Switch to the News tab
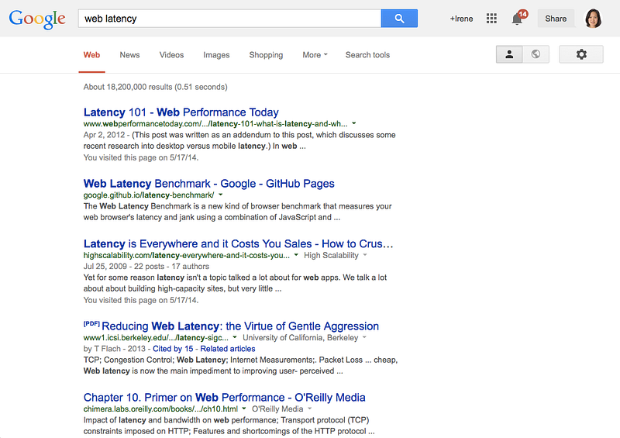The width and height of the screenshot is (620, 438). pyautogui.click(x=129, y=55)
